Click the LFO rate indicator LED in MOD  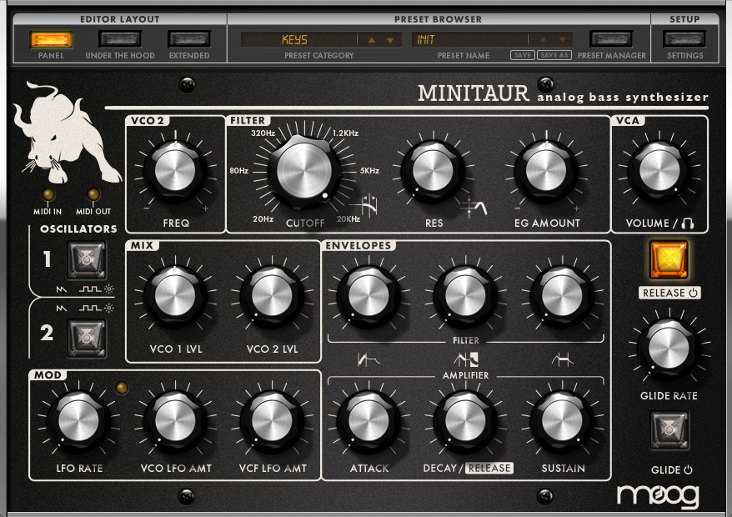click(x=122, y=388)
